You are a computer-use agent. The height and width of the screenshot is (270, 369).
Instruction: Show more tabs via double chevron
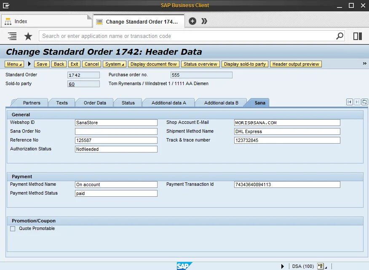[204, 21]
